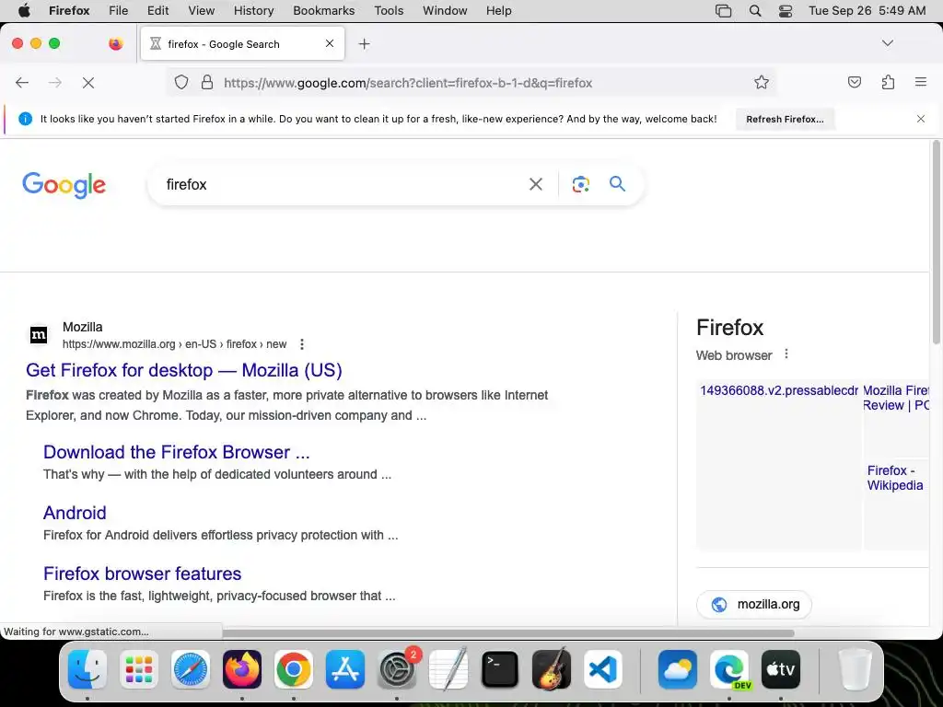
Task: Click the Stage Manager menu bar icon
Action: click(x=724, y=10)
